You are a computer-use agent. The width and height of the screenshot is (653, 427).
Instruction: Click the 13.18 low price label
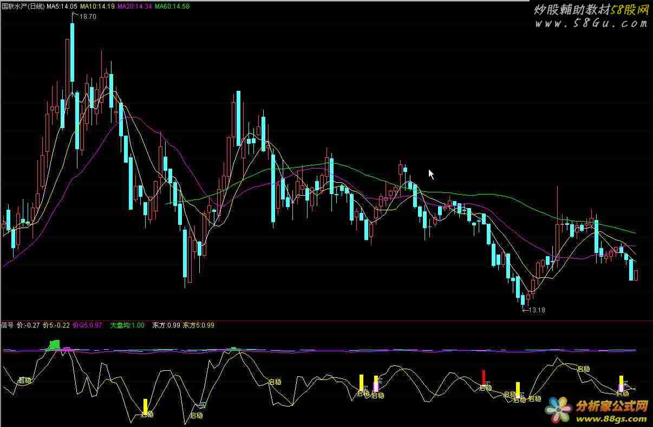(x=536, y=310)
